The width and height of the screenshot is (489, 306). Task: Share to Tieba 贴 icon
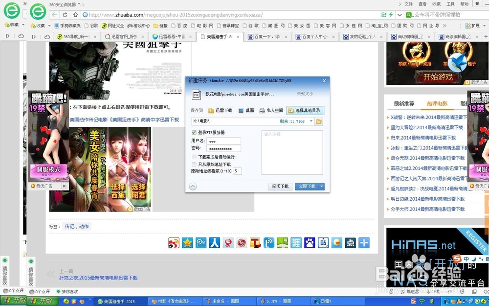click(x=323, y=243)
